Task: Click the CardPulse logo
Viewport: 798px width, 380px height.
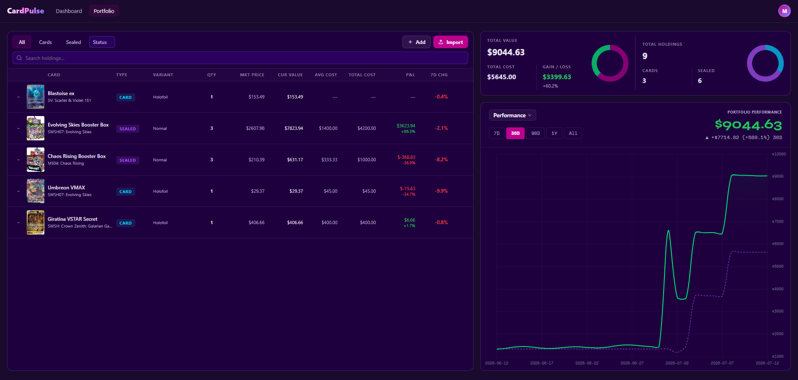Action: [x=26, y=11]
